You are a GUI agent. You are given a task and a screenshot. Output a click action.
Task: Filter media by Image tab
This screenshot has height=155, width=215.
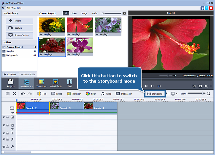pos(84,13)
